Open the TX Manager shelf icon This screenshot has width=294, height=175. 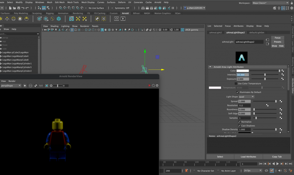click(71, 19)
